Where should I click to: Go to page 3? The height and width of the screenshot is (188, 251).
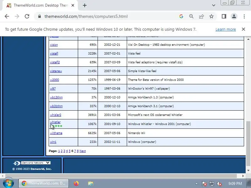point(64,151)
